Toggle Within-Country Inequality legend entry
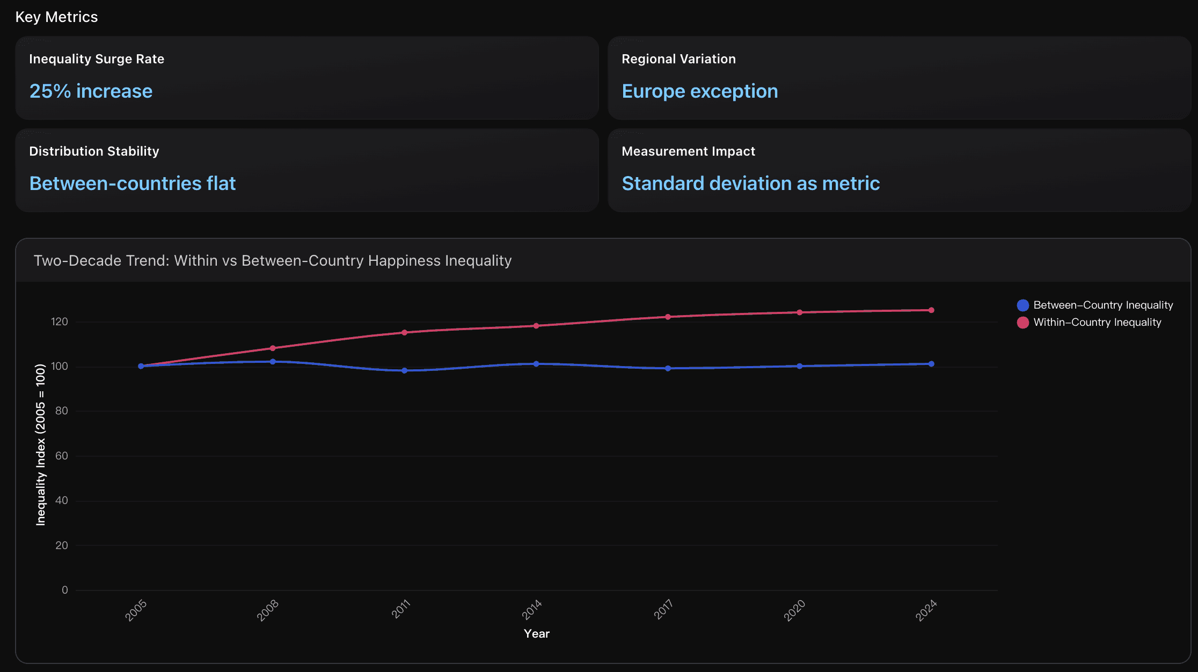 (x=1097, y=323)
